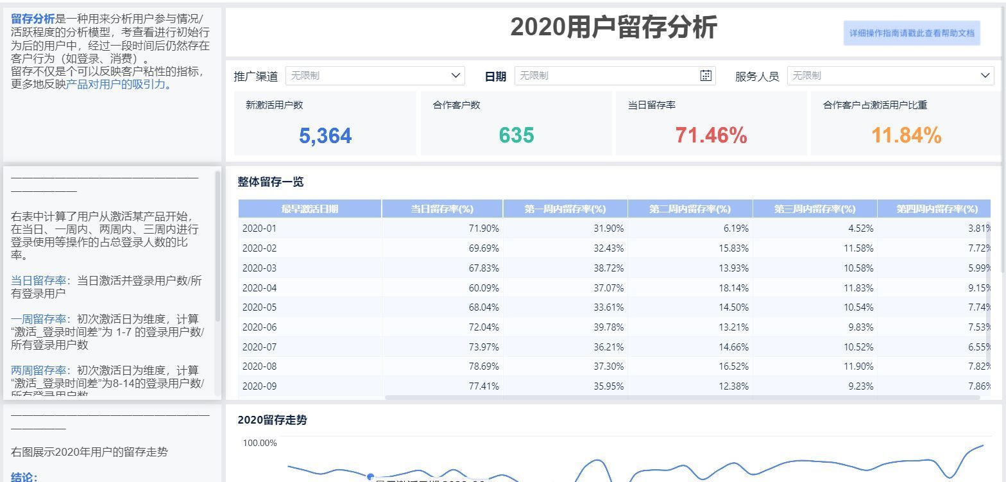Click the 71.90% cell in the table
The height and width of the screenshot is (482, 1006).
pyautogui.click(x=442, y=228)
